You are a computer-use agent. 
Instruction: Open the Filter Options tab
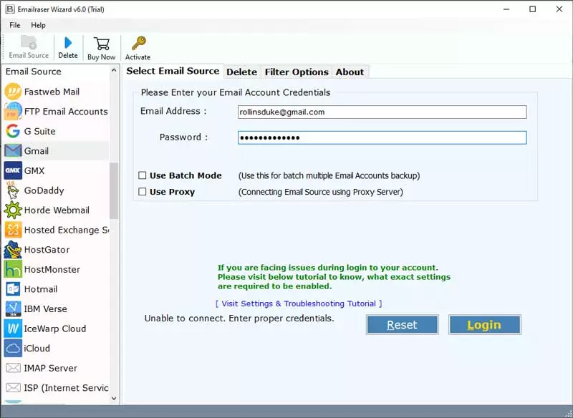(297, 72)
